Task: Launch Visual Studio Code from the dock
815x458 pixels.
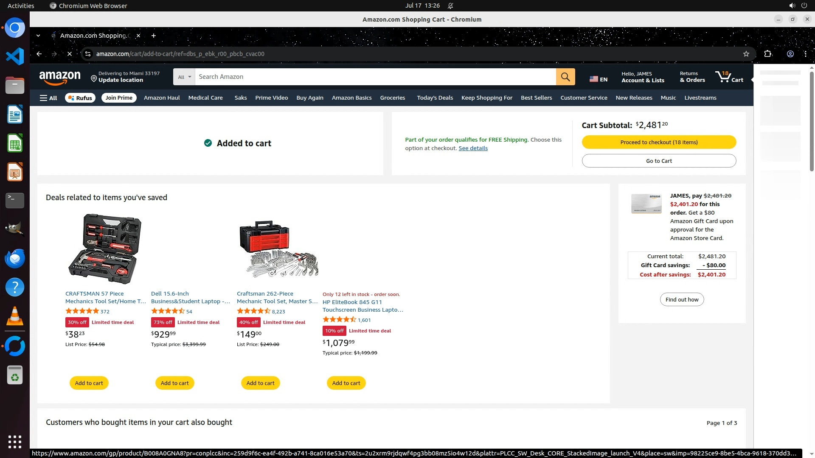Action: (15, 56)
